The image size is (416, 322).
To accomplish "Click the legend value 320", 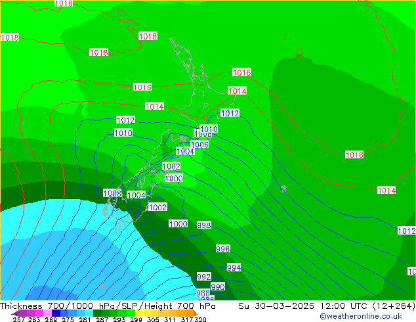I will [201, 319].
